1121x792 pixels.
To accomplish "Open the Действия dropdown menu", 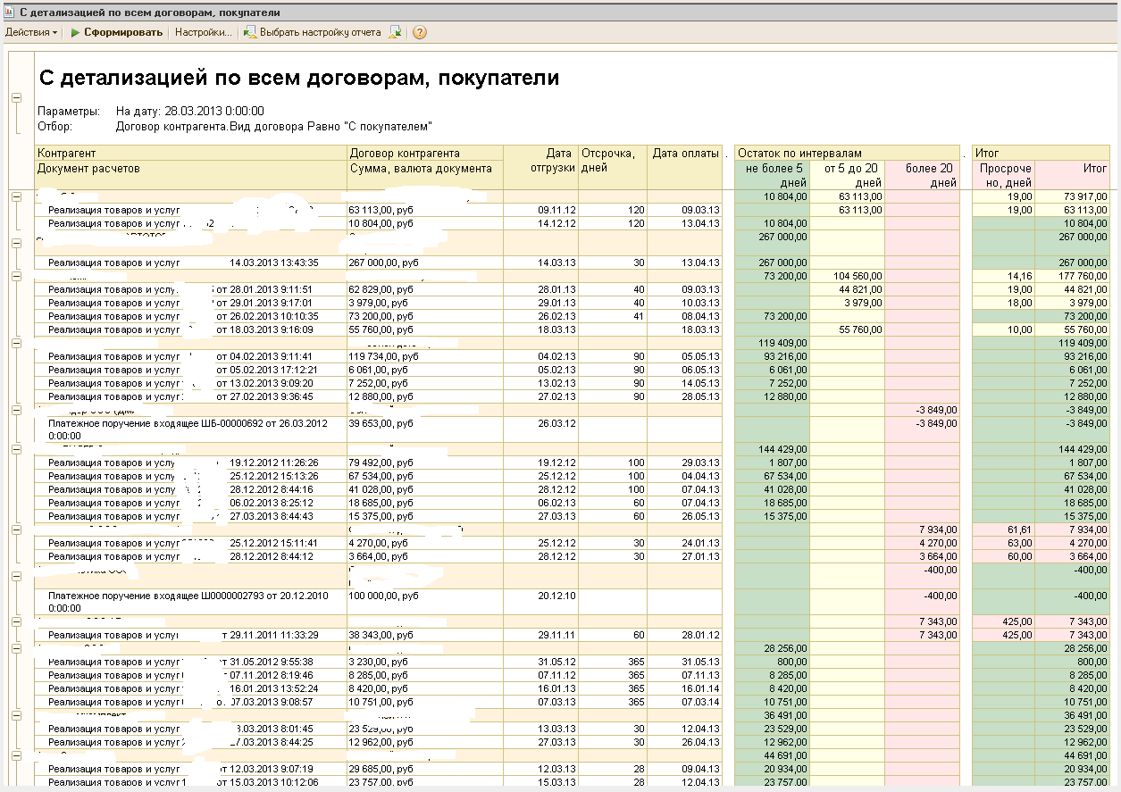I will [30, 32].
